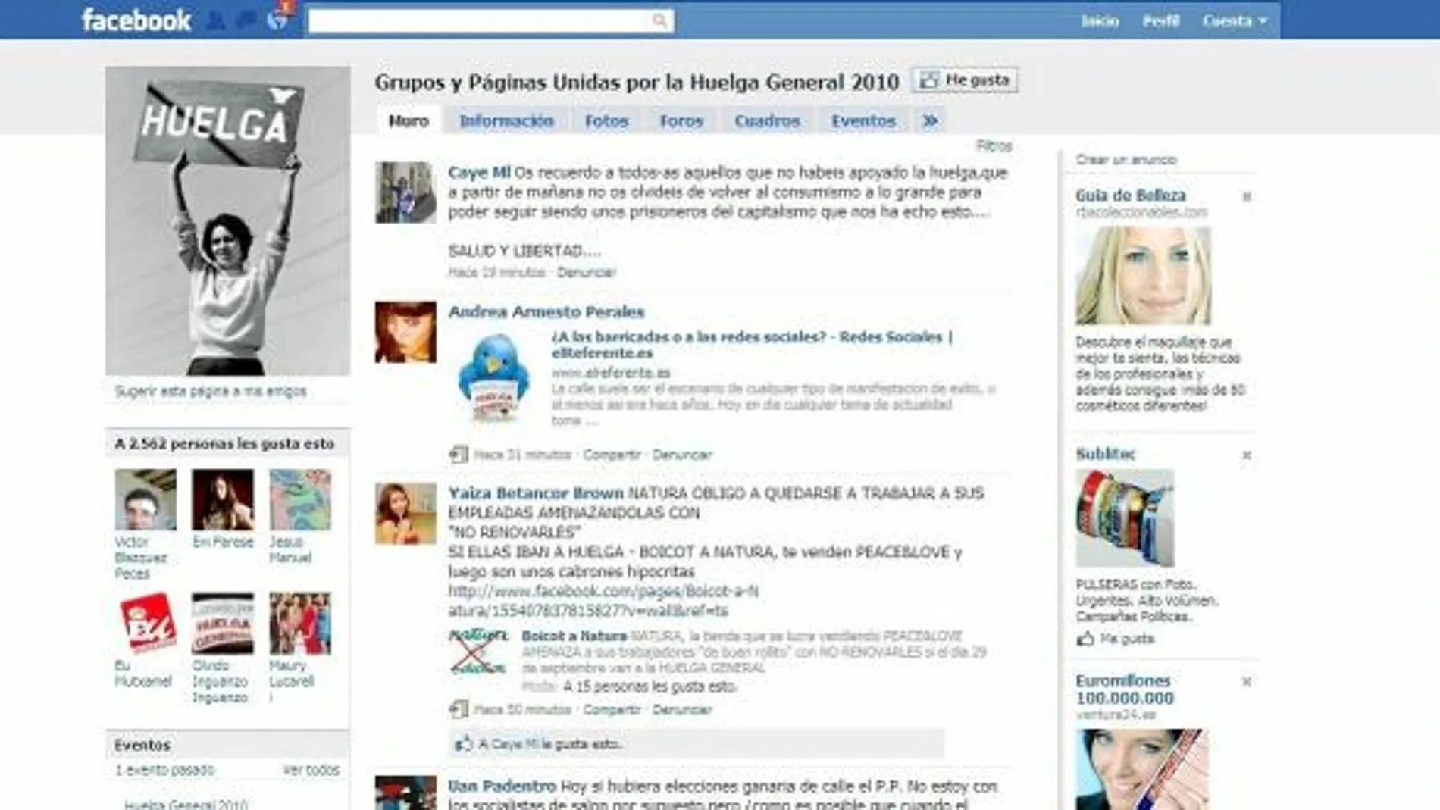Screen dimensions: 1440x810
Task: Switch to the Información tab
Action: (x=506, y=120)
